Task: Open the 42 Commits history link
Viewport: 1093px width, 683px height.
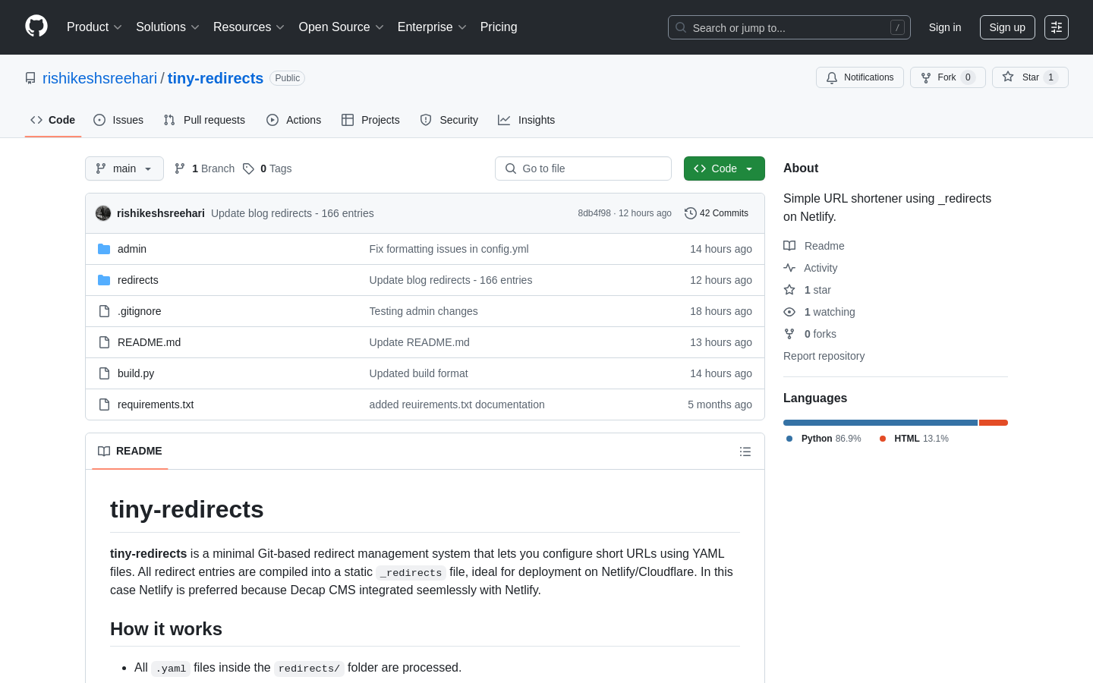Action: pyautogui.click(x=717, y=213)
